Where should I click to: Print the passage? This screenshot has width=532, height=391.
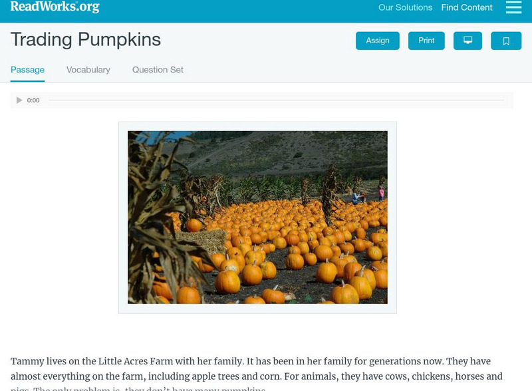point(426,41)
